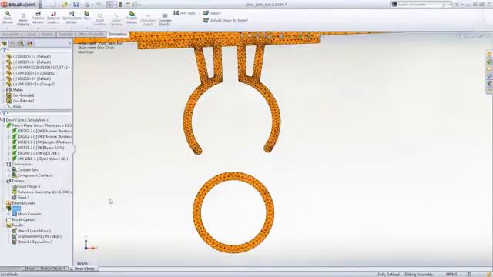Select Door Close simulation study node
493x277 pixels.
[27, 120]
